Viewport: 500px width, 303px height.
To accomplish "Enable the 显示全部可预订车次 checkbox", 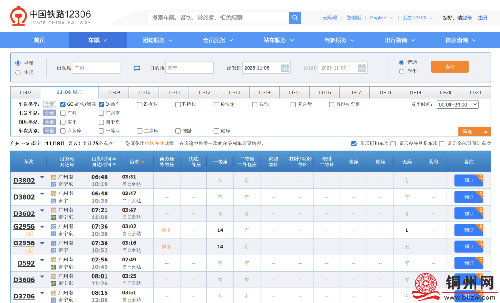I will [442, 144].
